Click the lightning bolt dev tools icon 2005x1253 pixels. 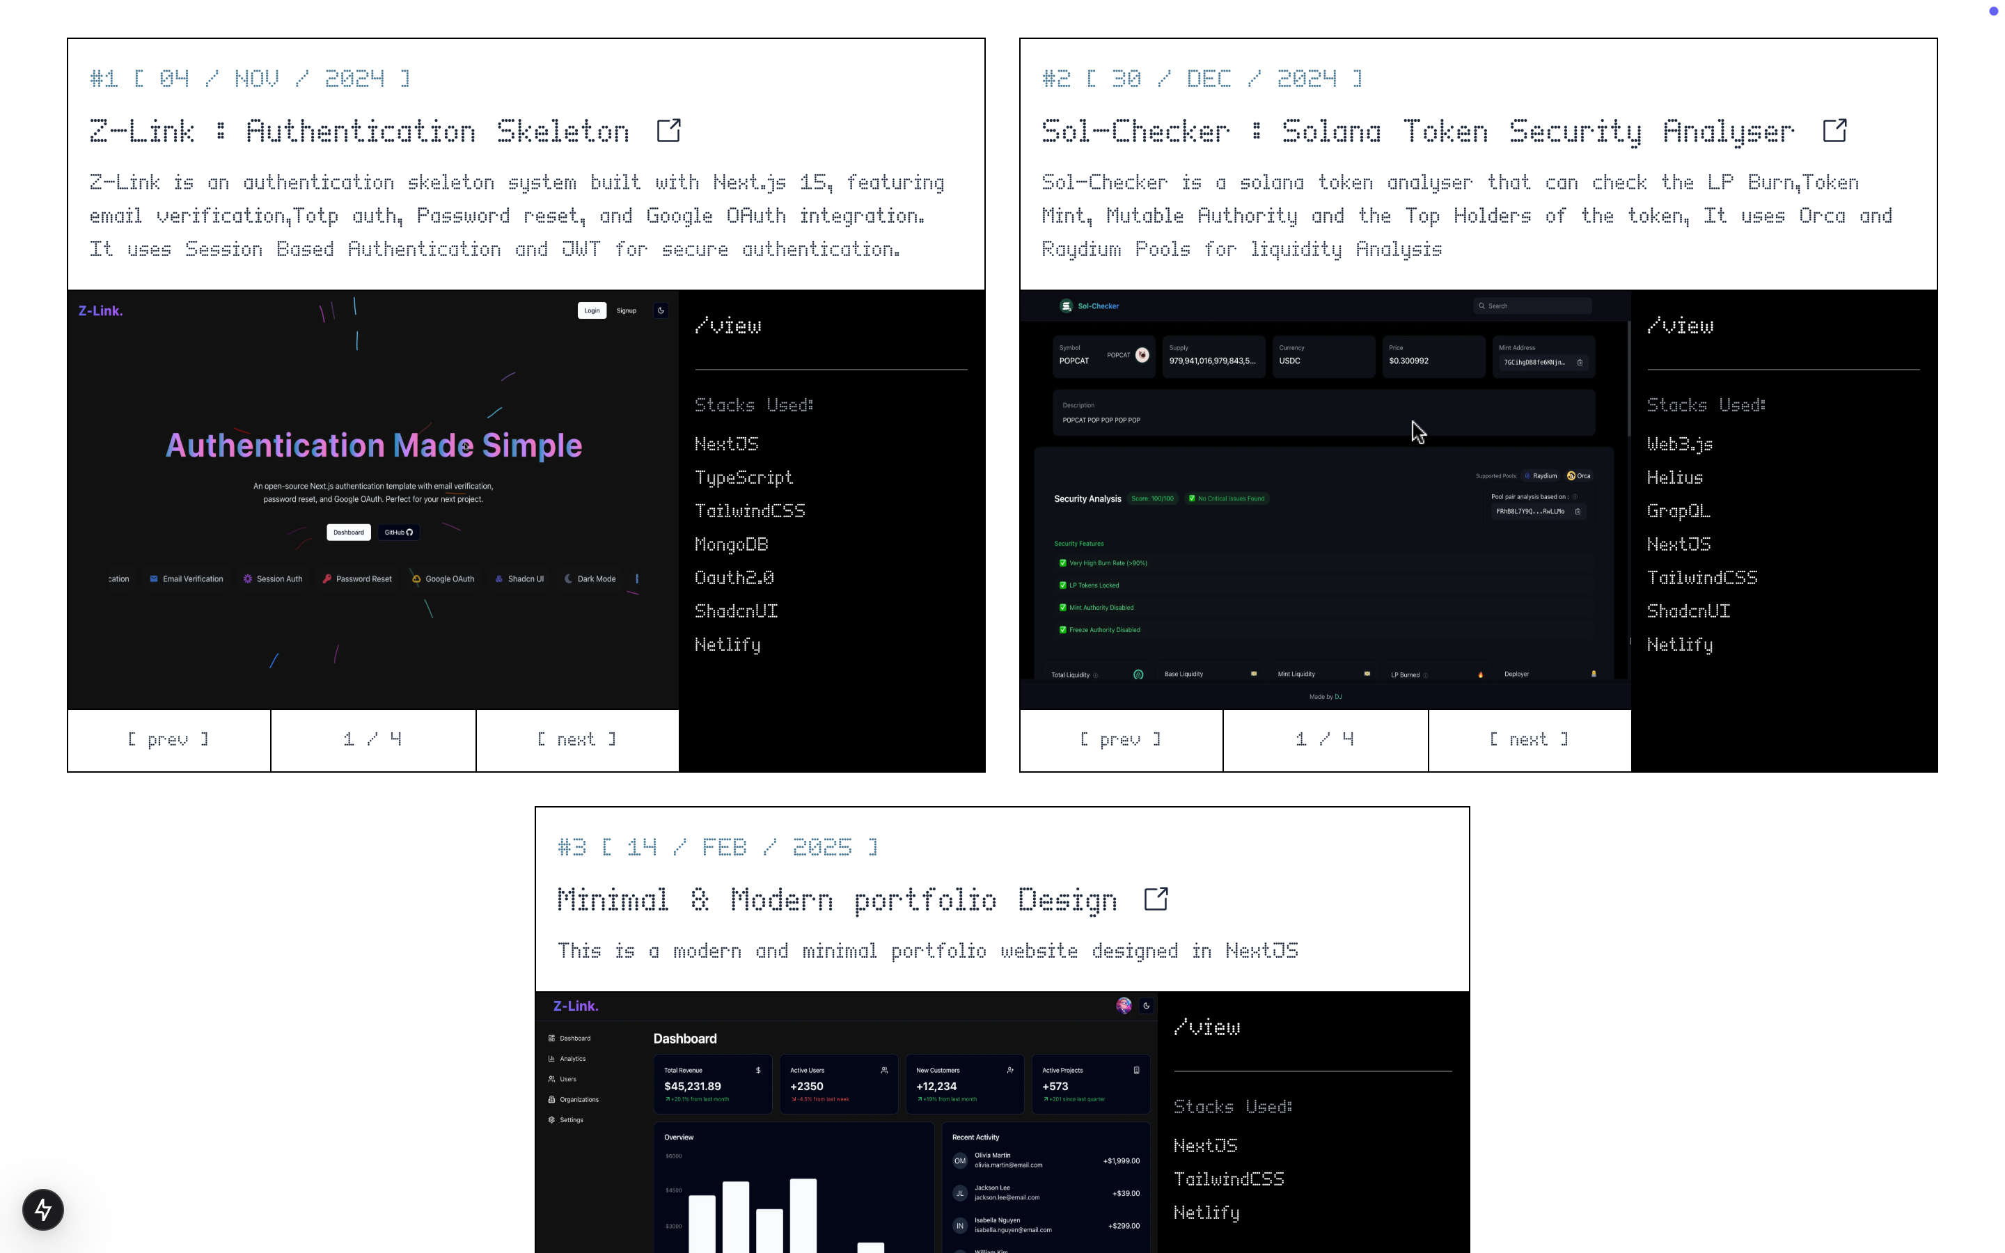[x=43, y=1209]
